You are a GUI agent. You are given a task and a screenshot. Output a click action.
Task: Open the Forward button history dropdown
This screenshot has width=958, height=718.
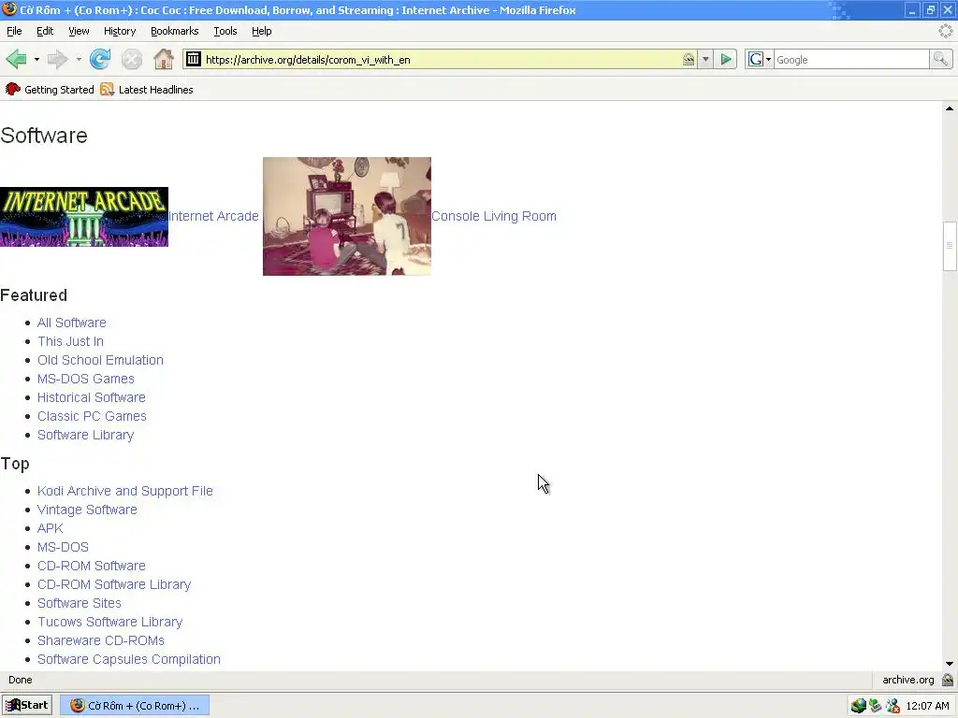[79, 59]
